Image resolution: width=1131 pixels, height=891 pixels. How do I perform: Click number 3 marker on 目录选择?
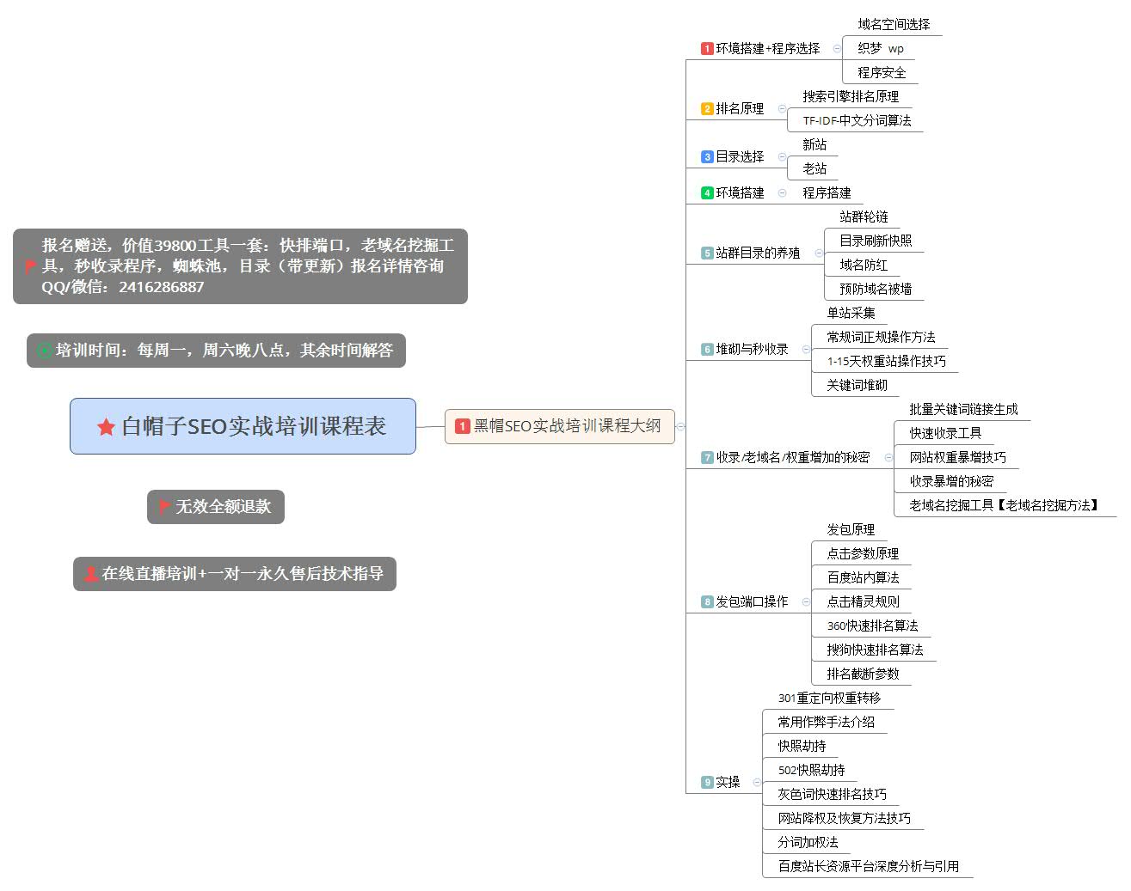[707, 157]
